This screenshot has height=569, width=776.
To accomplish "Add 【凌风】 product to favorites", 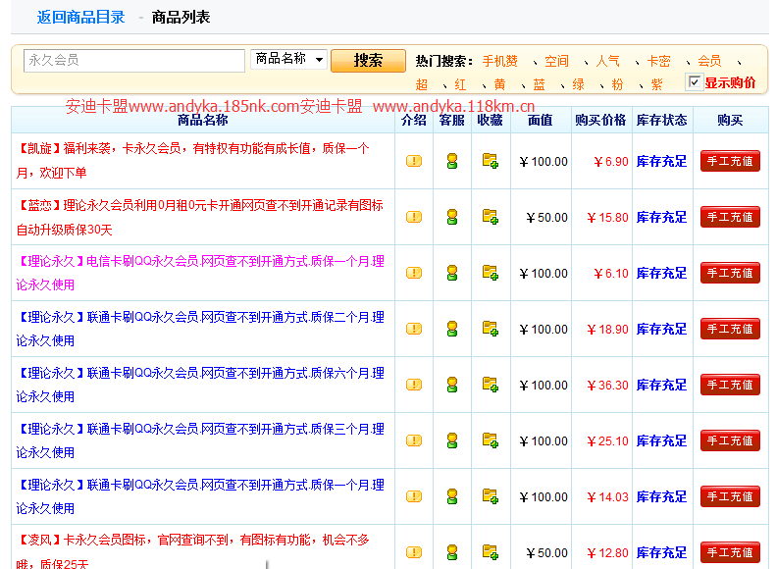I will 490,552.
